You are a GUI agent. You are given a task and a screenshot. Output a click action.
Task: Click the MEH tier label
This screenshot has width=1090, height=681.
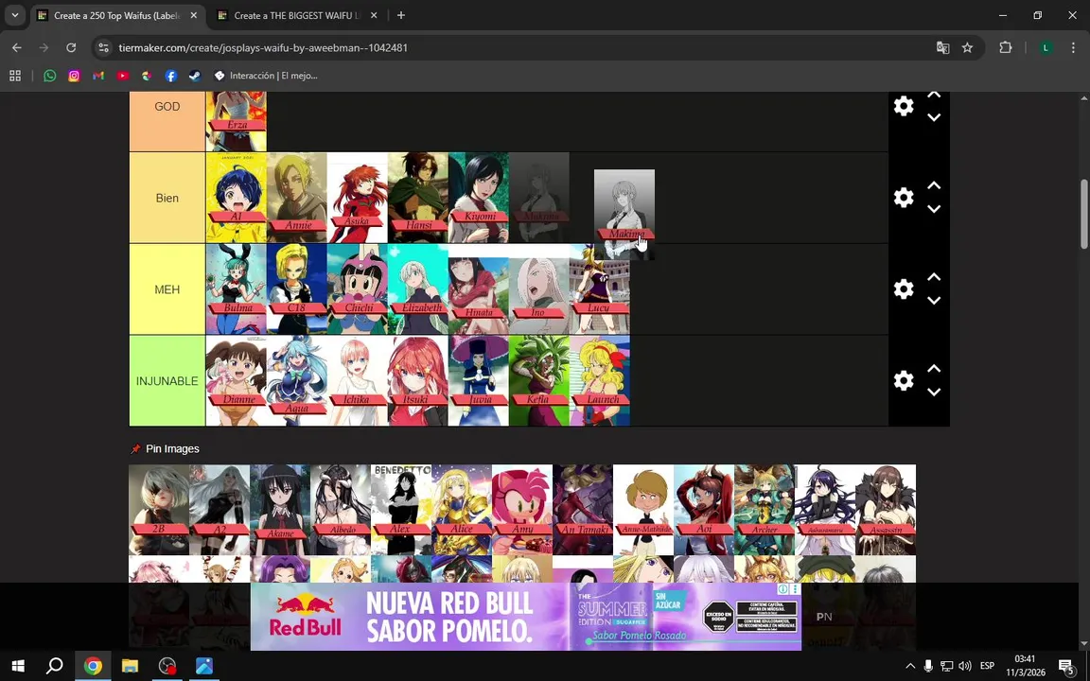pos(167,289)
